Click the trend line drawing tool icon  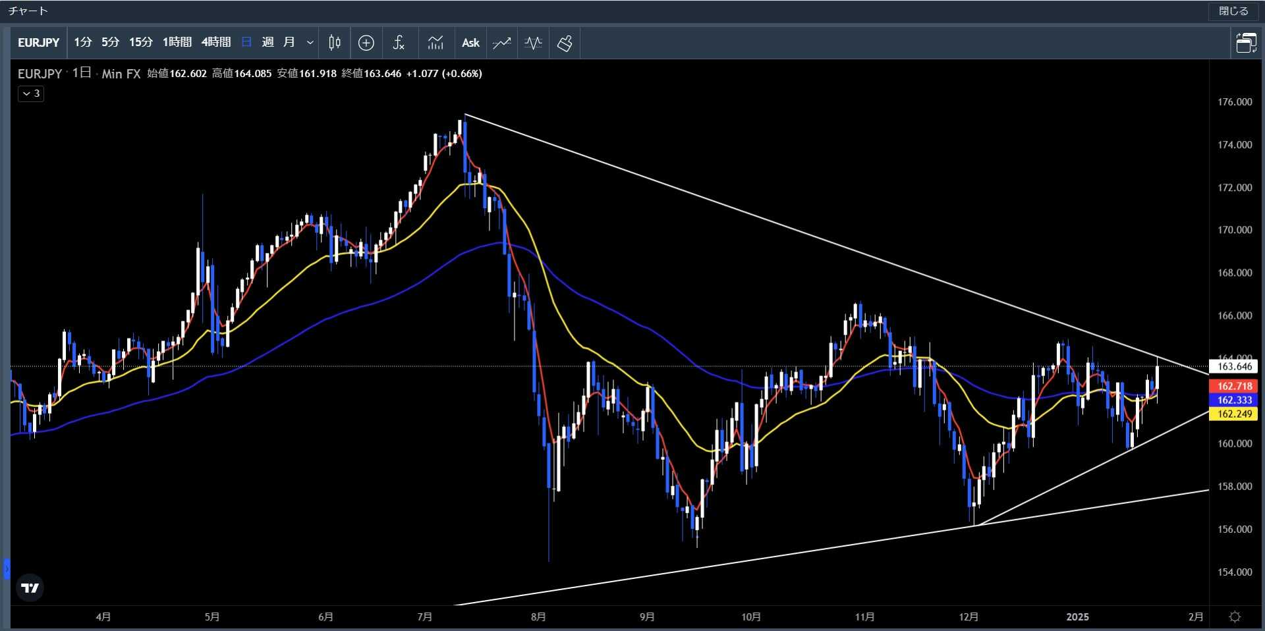pos(502,43)
